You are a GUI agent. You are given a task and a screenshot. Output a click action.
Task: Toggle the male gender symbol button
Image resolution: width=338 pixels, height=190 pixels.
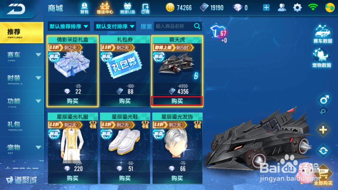click(324, 100)
